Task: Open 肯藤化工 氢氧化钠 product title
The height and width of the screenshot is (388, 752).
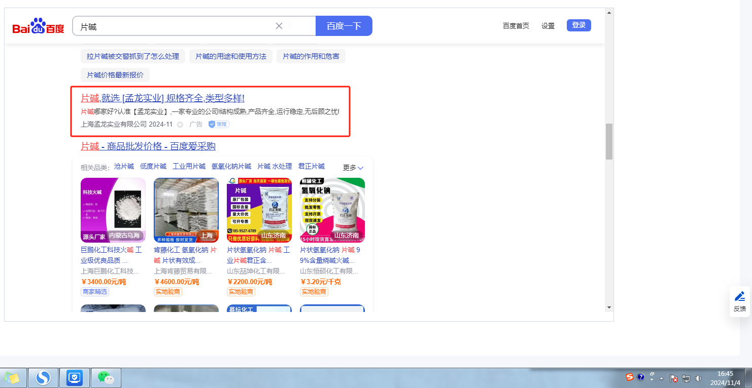Action: [x=185, y=255]
